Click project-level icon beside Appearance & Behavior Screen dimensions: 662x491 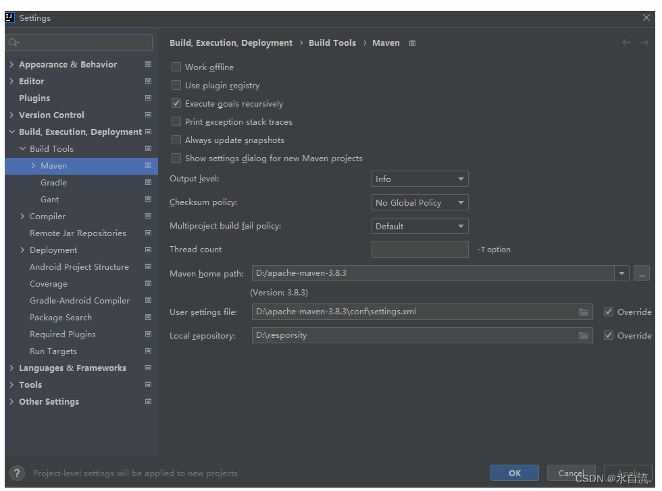[x=148, y=64]
